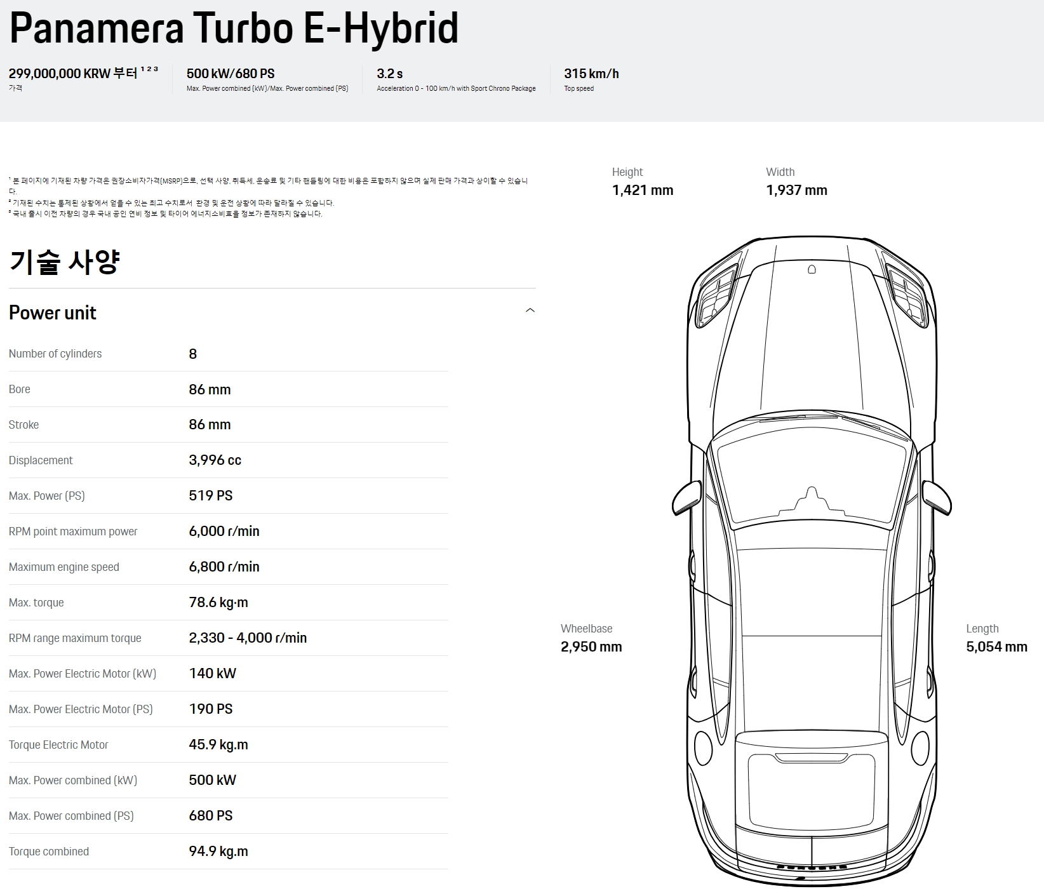Viewport: 1044px width, 896px height.
Task: Click the Torque Electric Motor label
Action: pyautogui.click(x=58, y=745)
